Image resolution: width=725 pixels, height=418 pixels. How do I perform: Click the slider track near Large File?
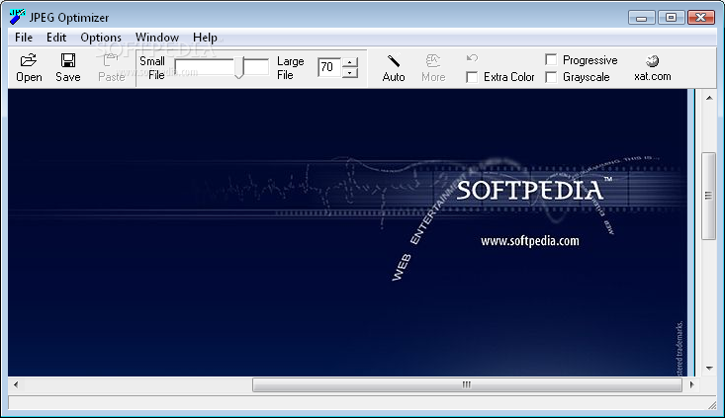coord(256,67)
